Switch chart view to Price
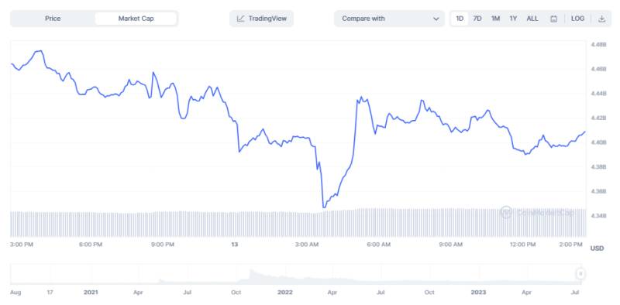This screenshot has width=620, height=305. click(53, 19)
